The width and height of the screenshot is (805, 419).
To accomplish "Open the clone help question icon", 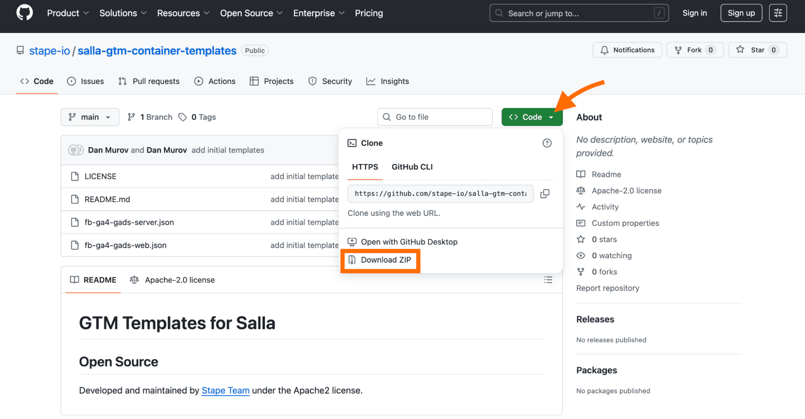I will pos(547,143).
